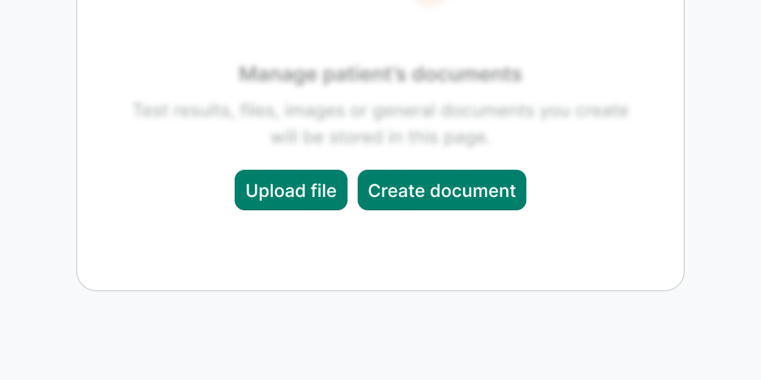This screenshot has width=761, height=380.
Task: Begin creating a new patient document
Action: click(x=442, y=190)
